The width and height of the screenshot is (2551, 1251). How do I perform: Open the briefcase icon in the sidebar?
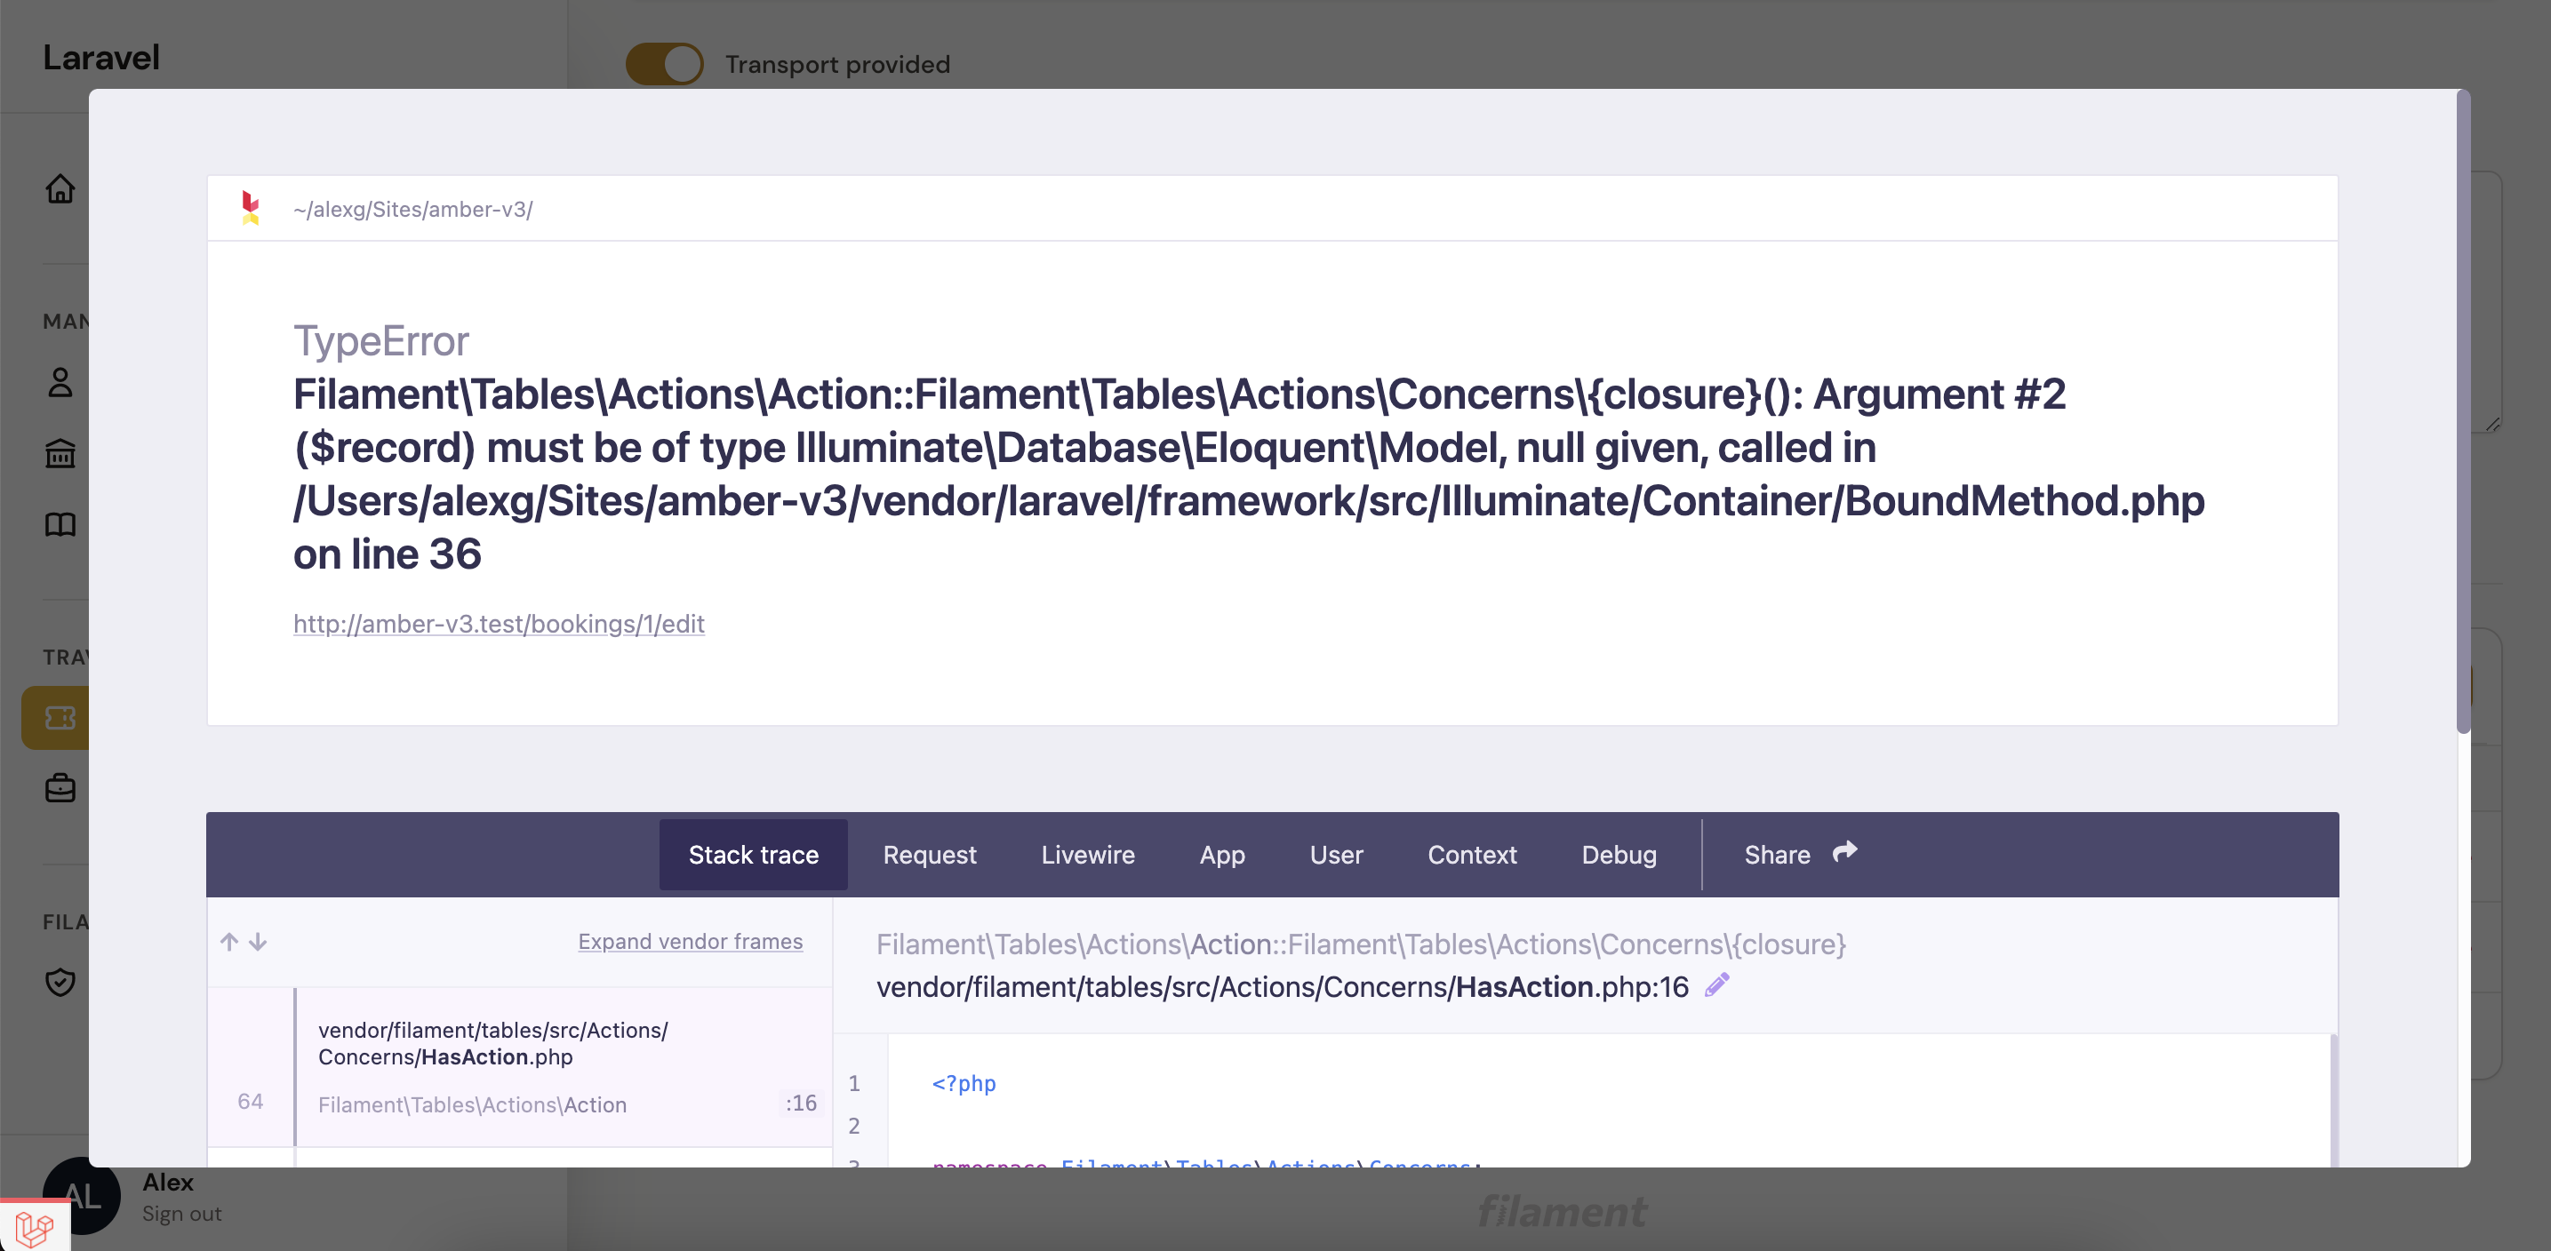click(x=60, y=788)
